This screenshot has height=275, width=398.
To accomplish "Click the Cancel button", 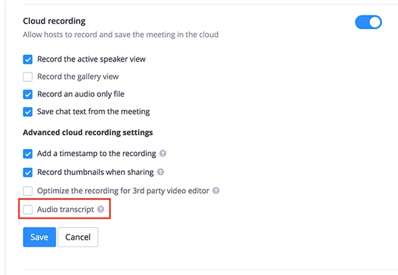I will 78,237.
